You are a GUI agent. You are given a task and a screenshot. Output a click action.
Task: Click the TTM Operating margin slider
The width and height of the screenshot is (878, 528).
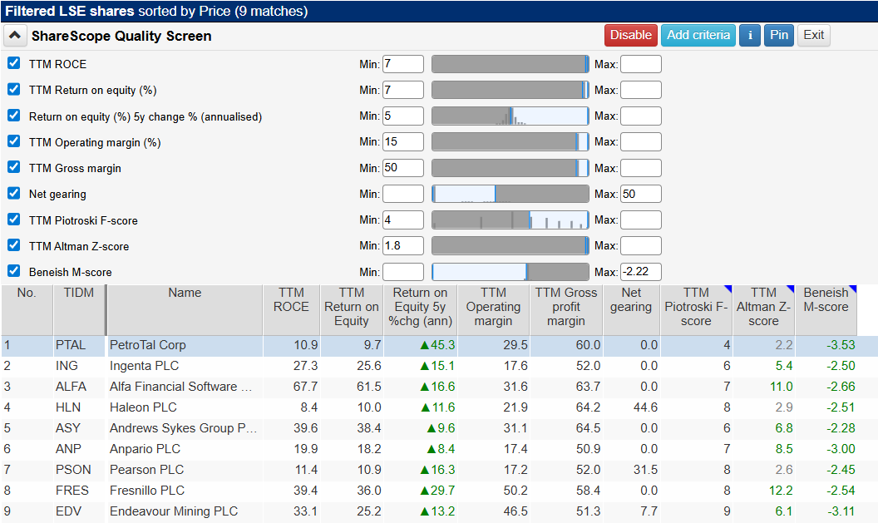point(511,141)
